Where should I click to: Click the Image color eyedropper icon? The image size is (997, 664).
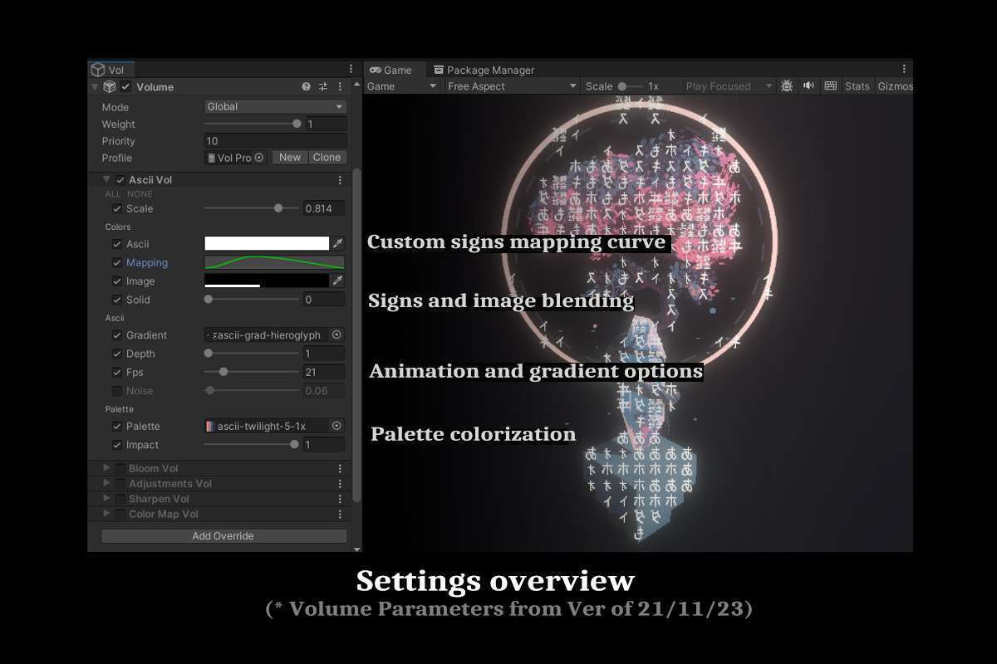(x=338, y=281)
